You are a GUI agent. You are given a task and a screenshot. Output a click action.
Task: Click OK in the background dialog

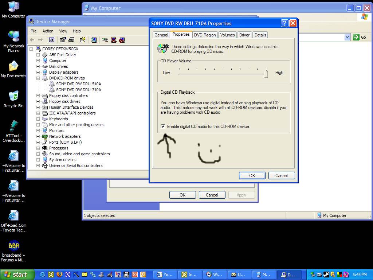pyautogui.click(x=182, y=195)
